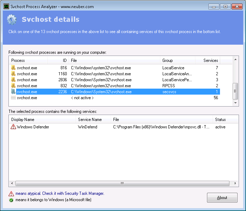
Task: Click the application icon in the title bar
Action: pos(6,6)
